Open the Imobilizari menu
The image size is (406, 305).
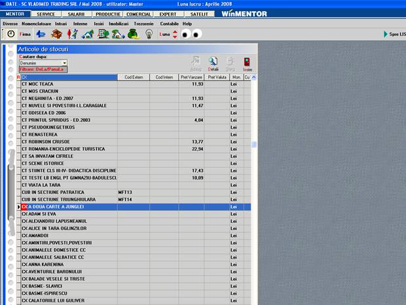point(119,24)
